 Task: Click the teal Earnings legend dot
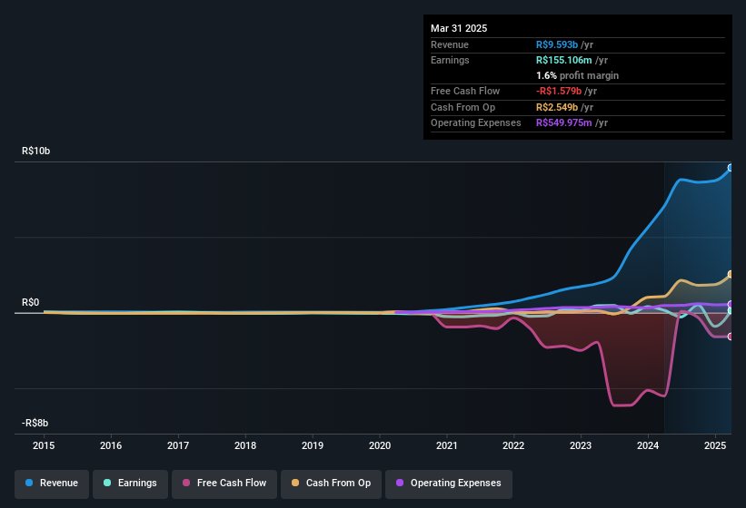[x=107, y=483]
